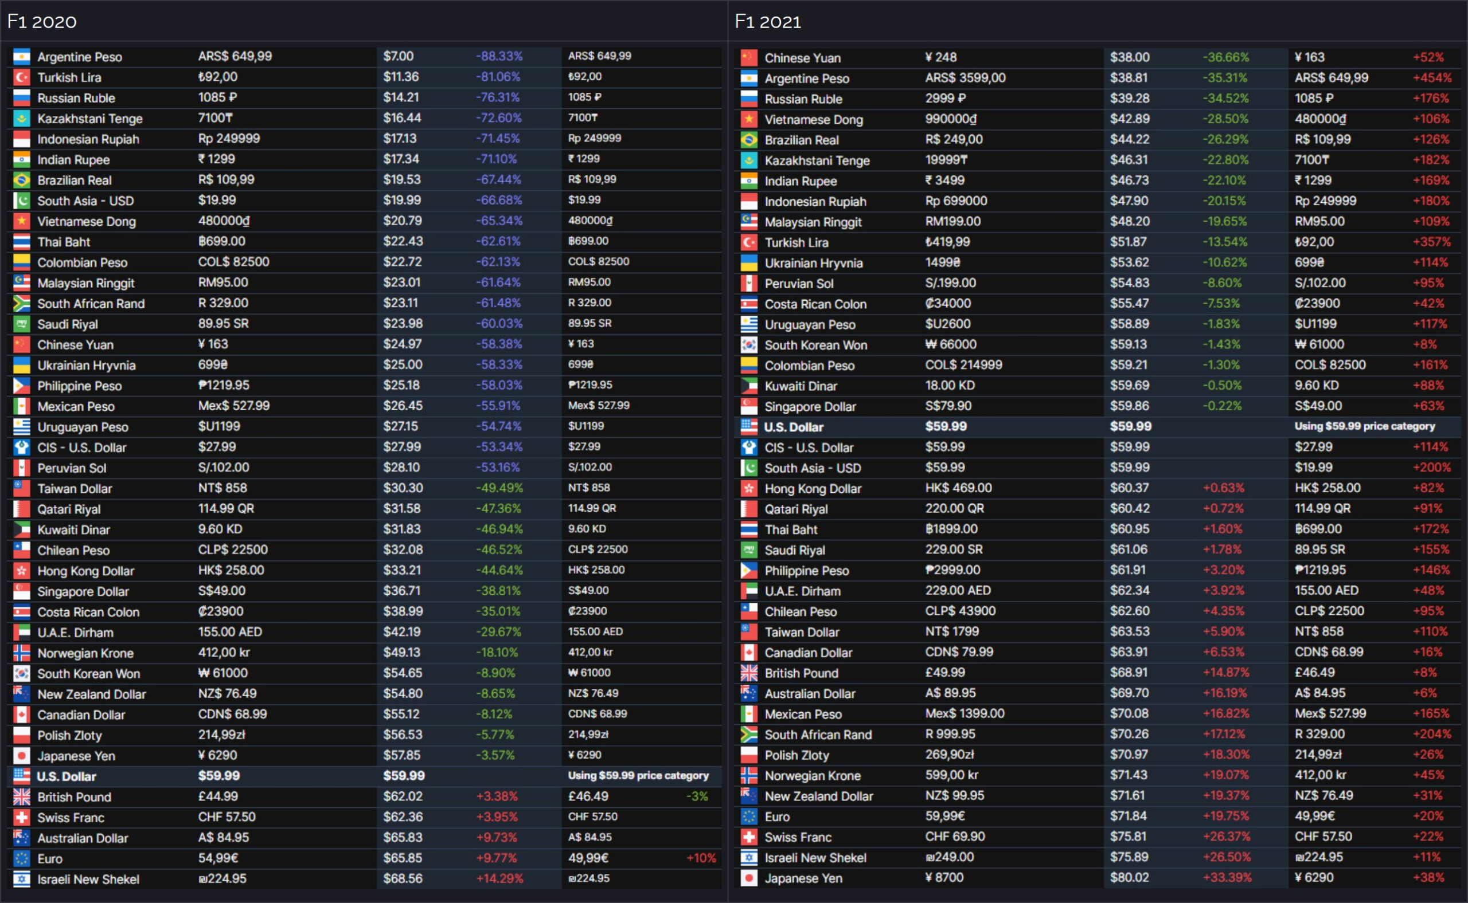Click the Argentine flag icon in the F1 2020 table

(x=22, y=57)
